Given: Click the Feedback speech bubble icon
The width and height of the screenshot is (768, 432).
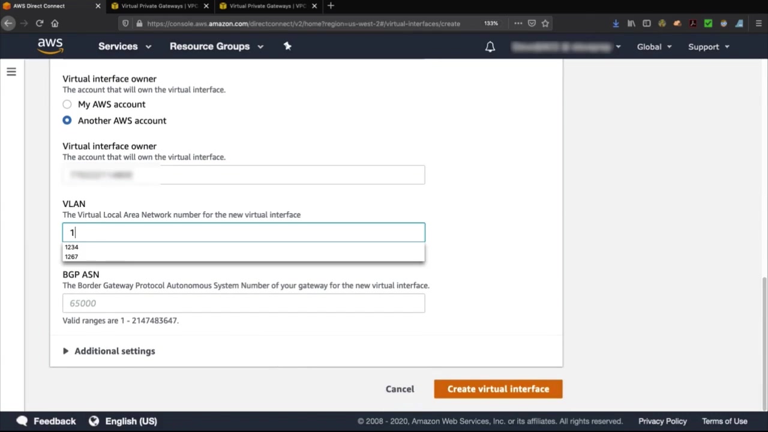Looking at the screenshot, I should [22, 421].
